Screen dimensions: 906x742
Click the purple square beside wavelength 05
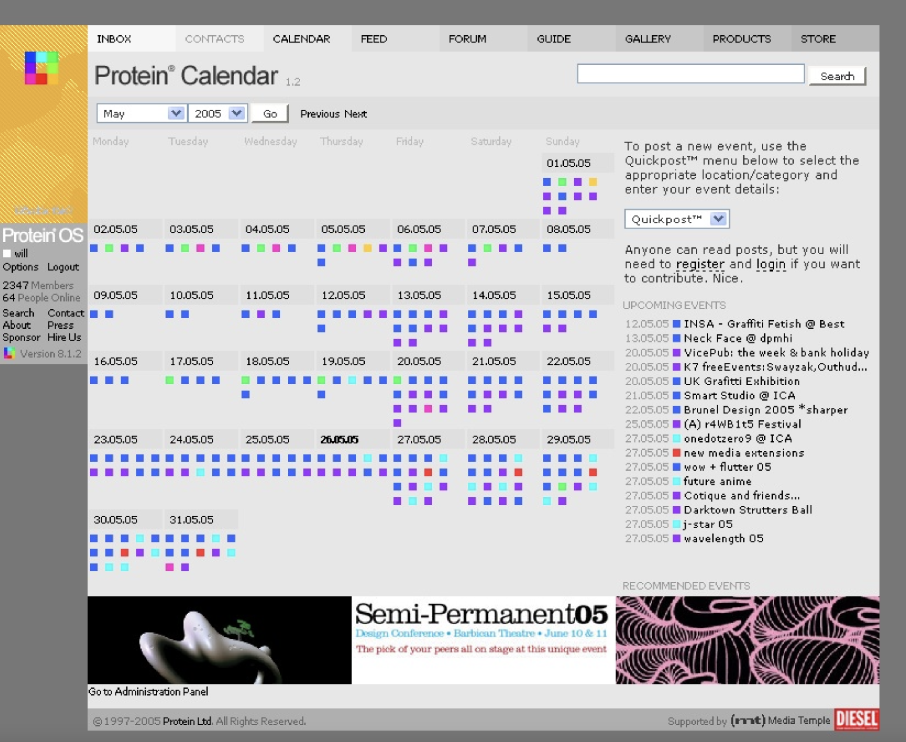point(677,538)
